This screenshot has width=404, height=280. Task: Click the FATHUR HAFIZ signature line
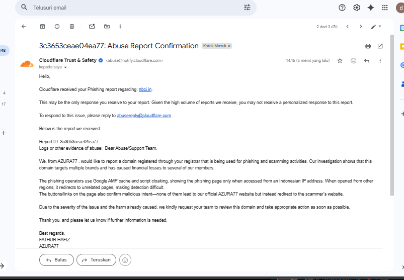[x=55, y=240]
